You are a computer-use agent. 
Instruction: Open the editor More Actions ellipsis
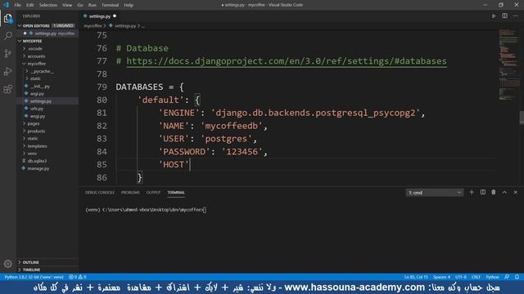(515, 16)
